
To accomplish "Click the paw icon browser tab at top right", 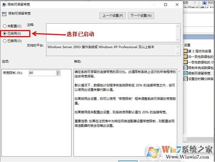I will click(x=205, y=3).
